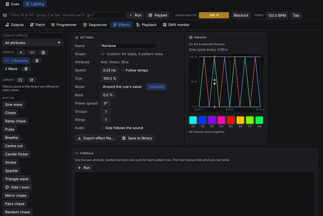This screenshot has width=323, height=216.
Task: Click the code icon beside Custom shape
Action: point(102,54)
